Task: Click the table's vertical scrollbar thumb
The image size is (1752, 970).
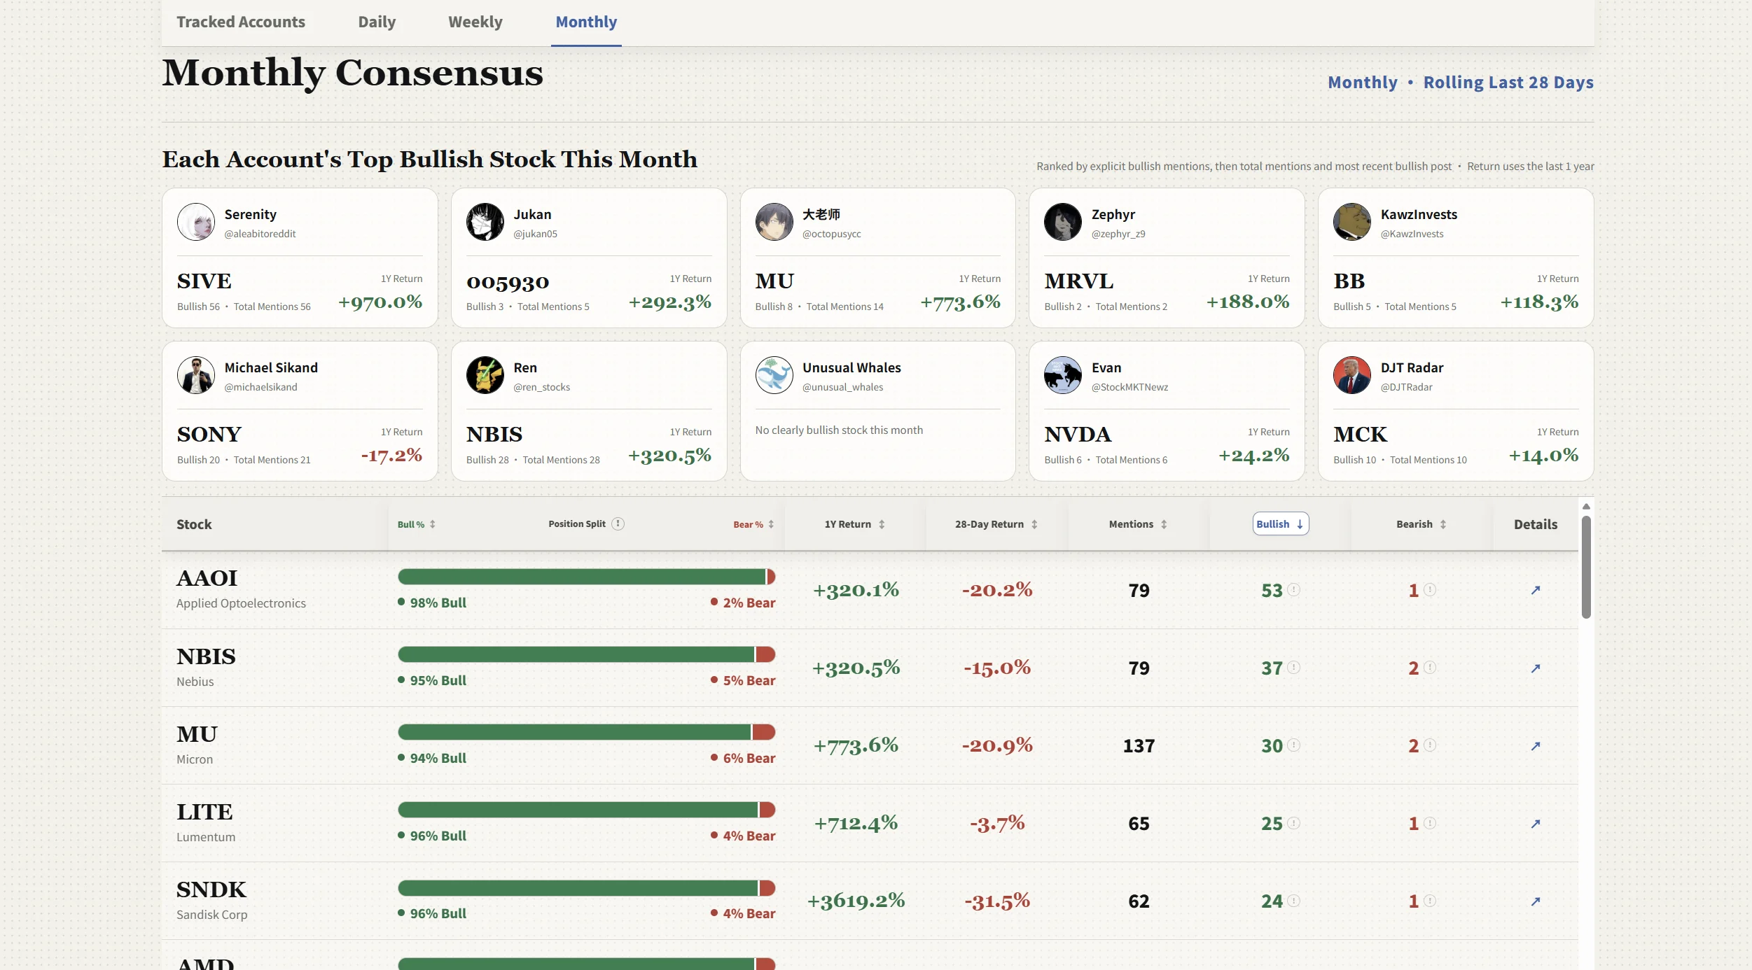Action: [x=1586, y=567]
